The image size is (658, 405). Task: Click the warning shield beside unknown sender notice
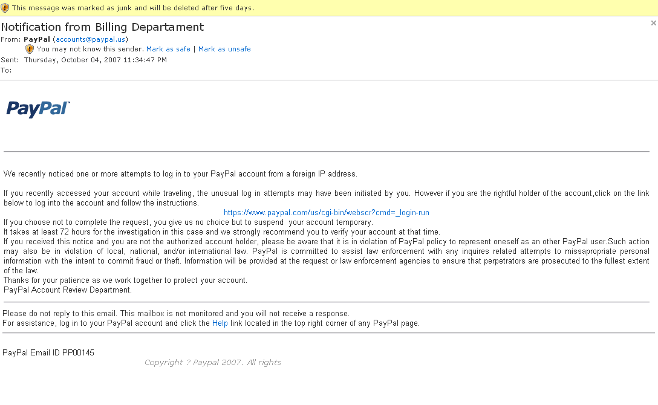[x=30, y=49]
